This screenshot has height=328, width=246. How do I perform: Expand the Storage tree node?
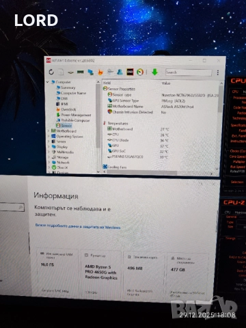click(x=49, y=157)
